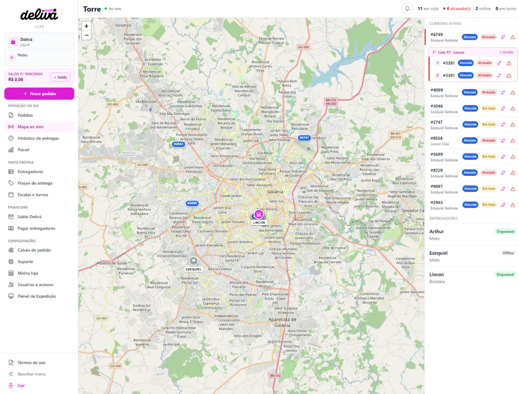Click the reassign arrows icon for order #3046
Screen dimensions: 519x394
click(x=503, y=109)
